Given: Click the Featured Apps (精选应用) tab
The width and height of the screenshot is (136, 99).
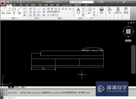Looking at the screenshot, I should 78,5.
